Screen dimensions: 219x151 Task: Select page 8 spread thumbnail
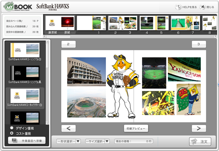(x=210, y=23)
